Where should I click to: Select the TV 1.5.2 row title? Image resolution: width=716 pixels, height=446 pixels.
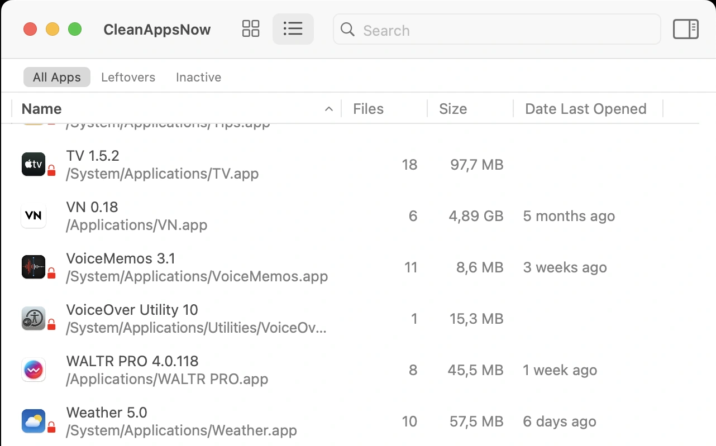(x=93, y=155)
